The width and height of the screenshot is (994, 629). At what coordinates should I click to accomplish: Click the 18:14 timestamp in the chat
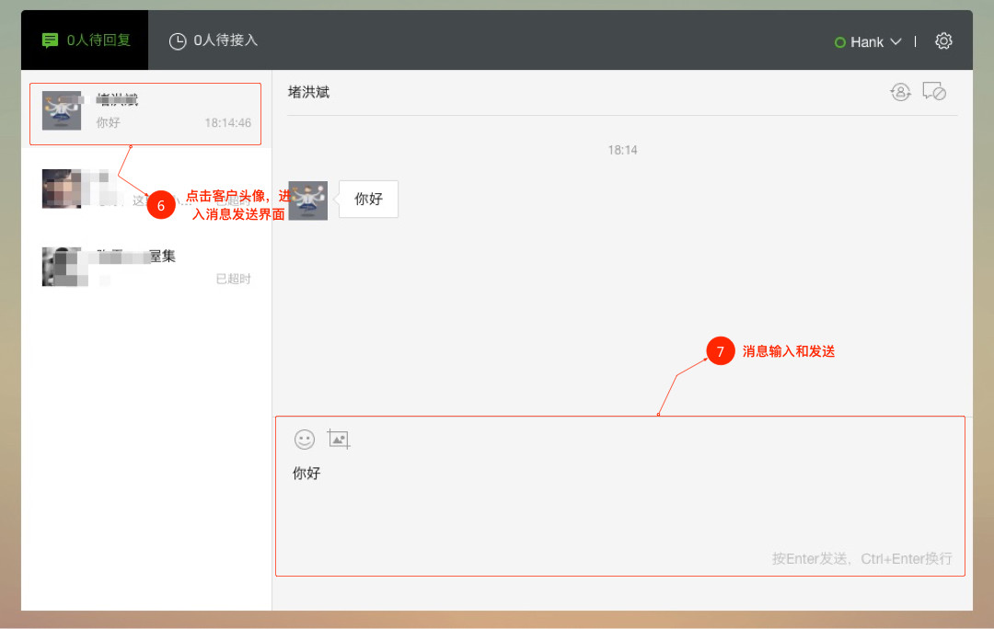click(622, 150)
